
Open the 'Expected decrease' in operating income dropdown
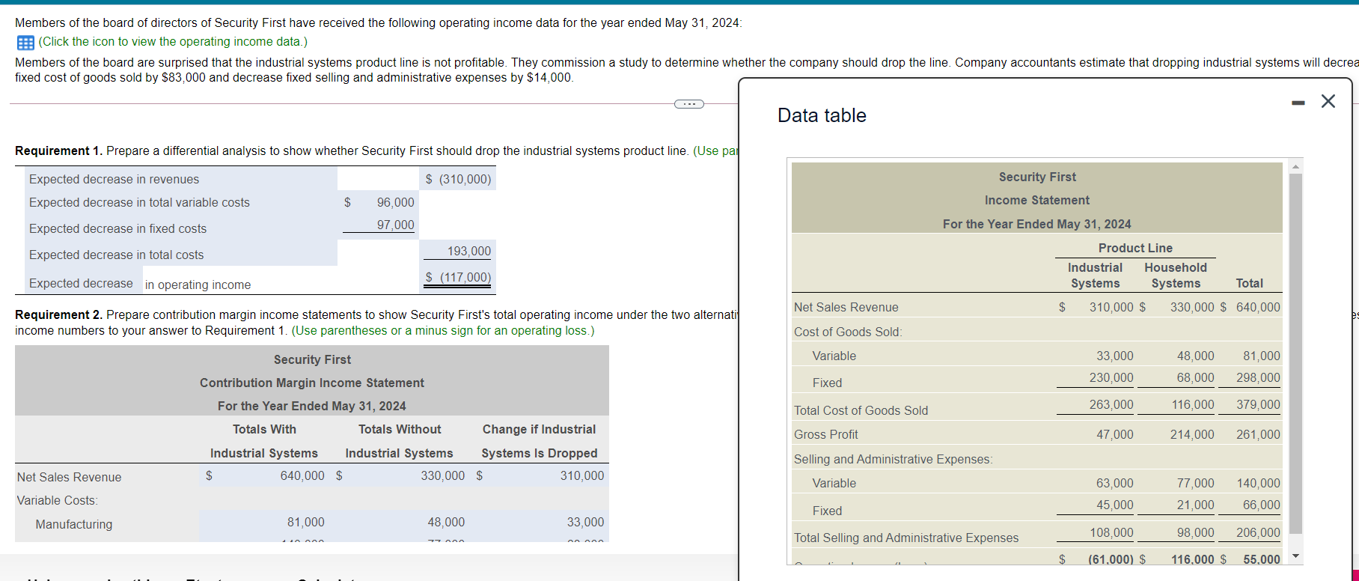82,283
